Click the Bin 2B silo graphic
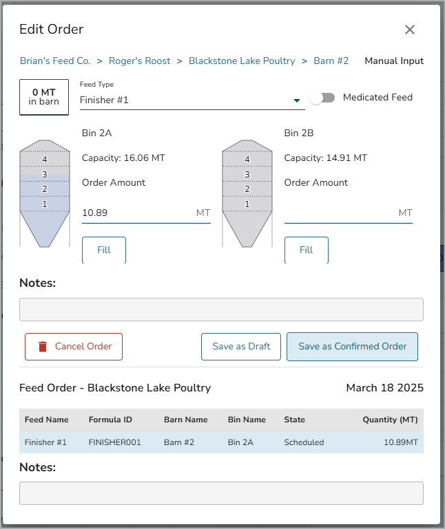 point(247,193)
